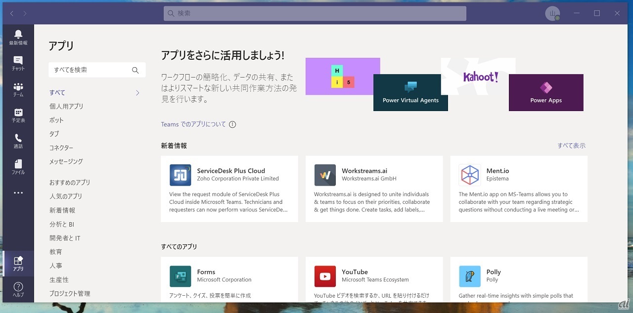Click the すべて表示 link
This screenshot has width=633, height=313.
tap(571, 146)
